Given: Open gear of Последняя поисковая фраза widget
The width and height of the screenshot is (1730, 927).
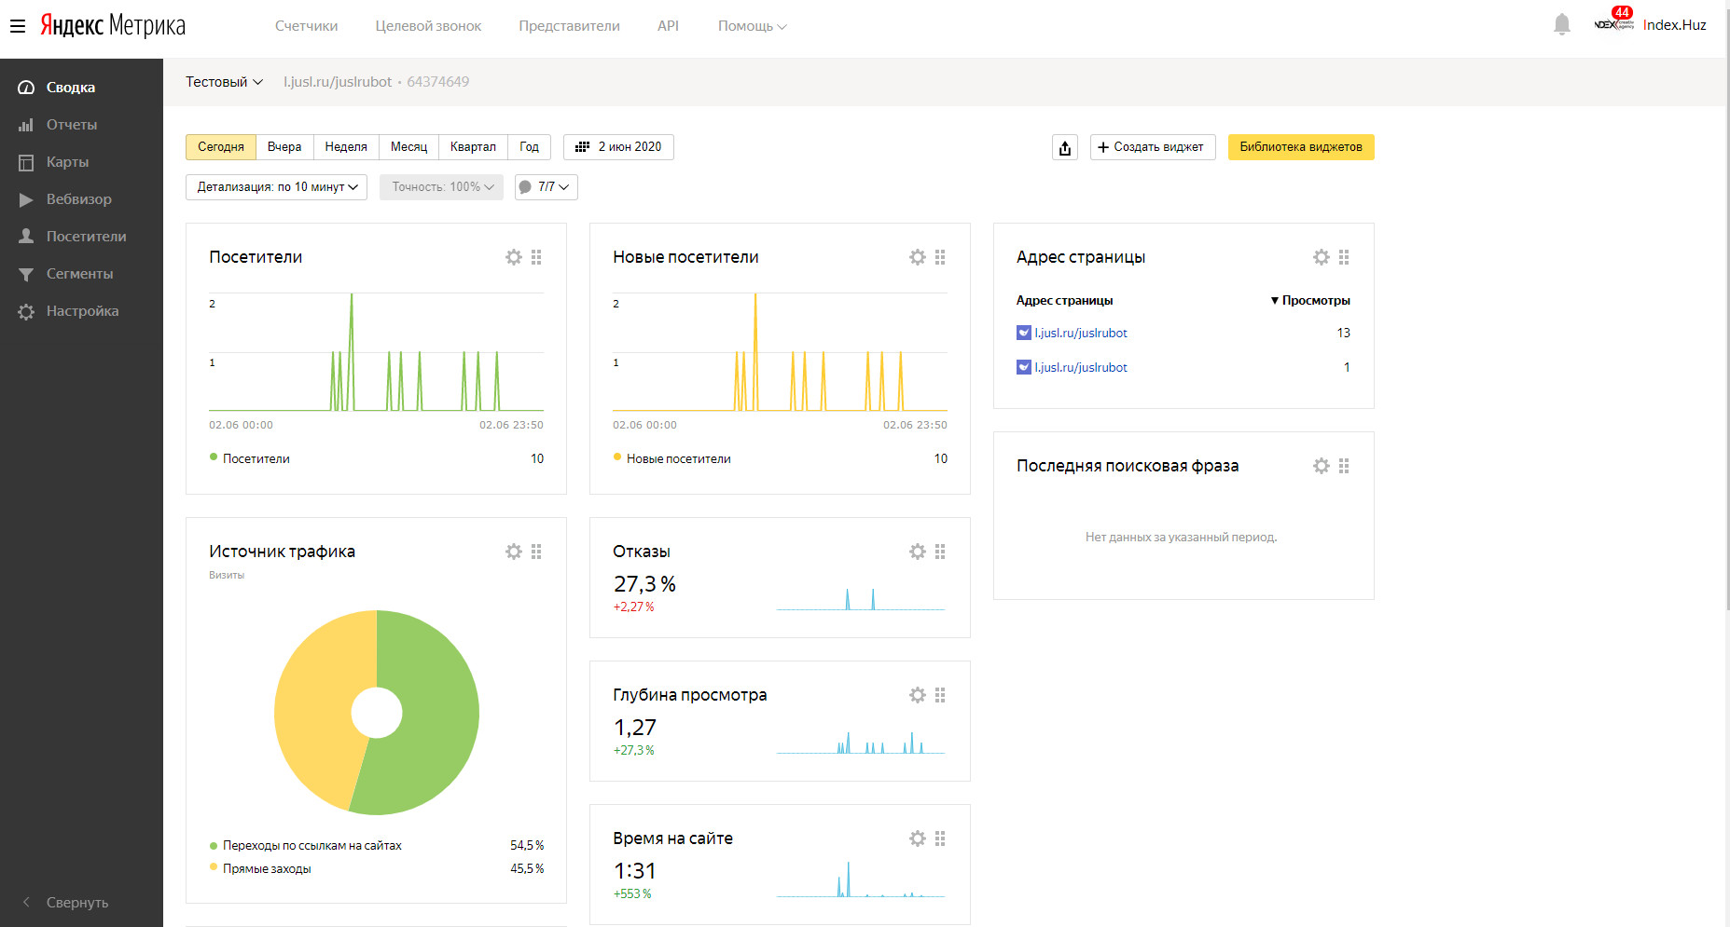Looking at the screenshot, I should pyautogui.click(x=1321, y=466).
